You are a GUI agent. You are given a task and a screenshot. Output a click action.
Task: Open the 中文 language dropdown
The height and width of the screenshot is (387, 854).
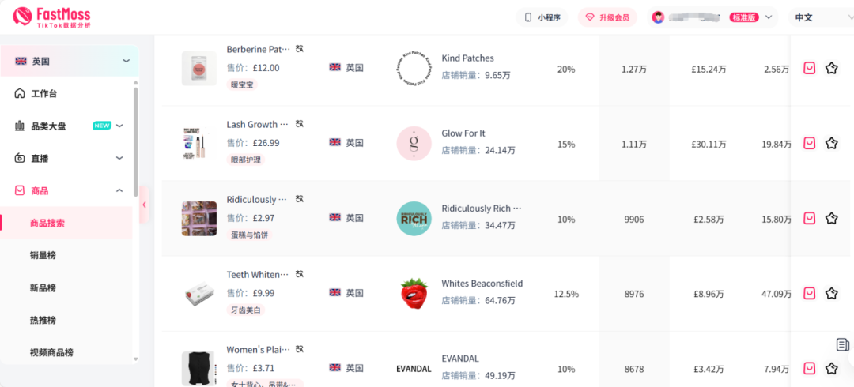[x=818, y=17]
